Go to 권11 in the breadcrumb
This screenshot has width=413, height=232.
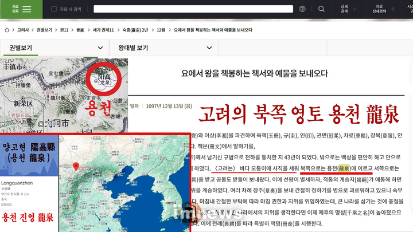pyautogui.click(x=64, y=29)
